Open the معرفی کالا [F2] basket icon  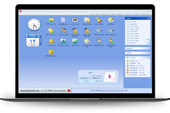51,52
